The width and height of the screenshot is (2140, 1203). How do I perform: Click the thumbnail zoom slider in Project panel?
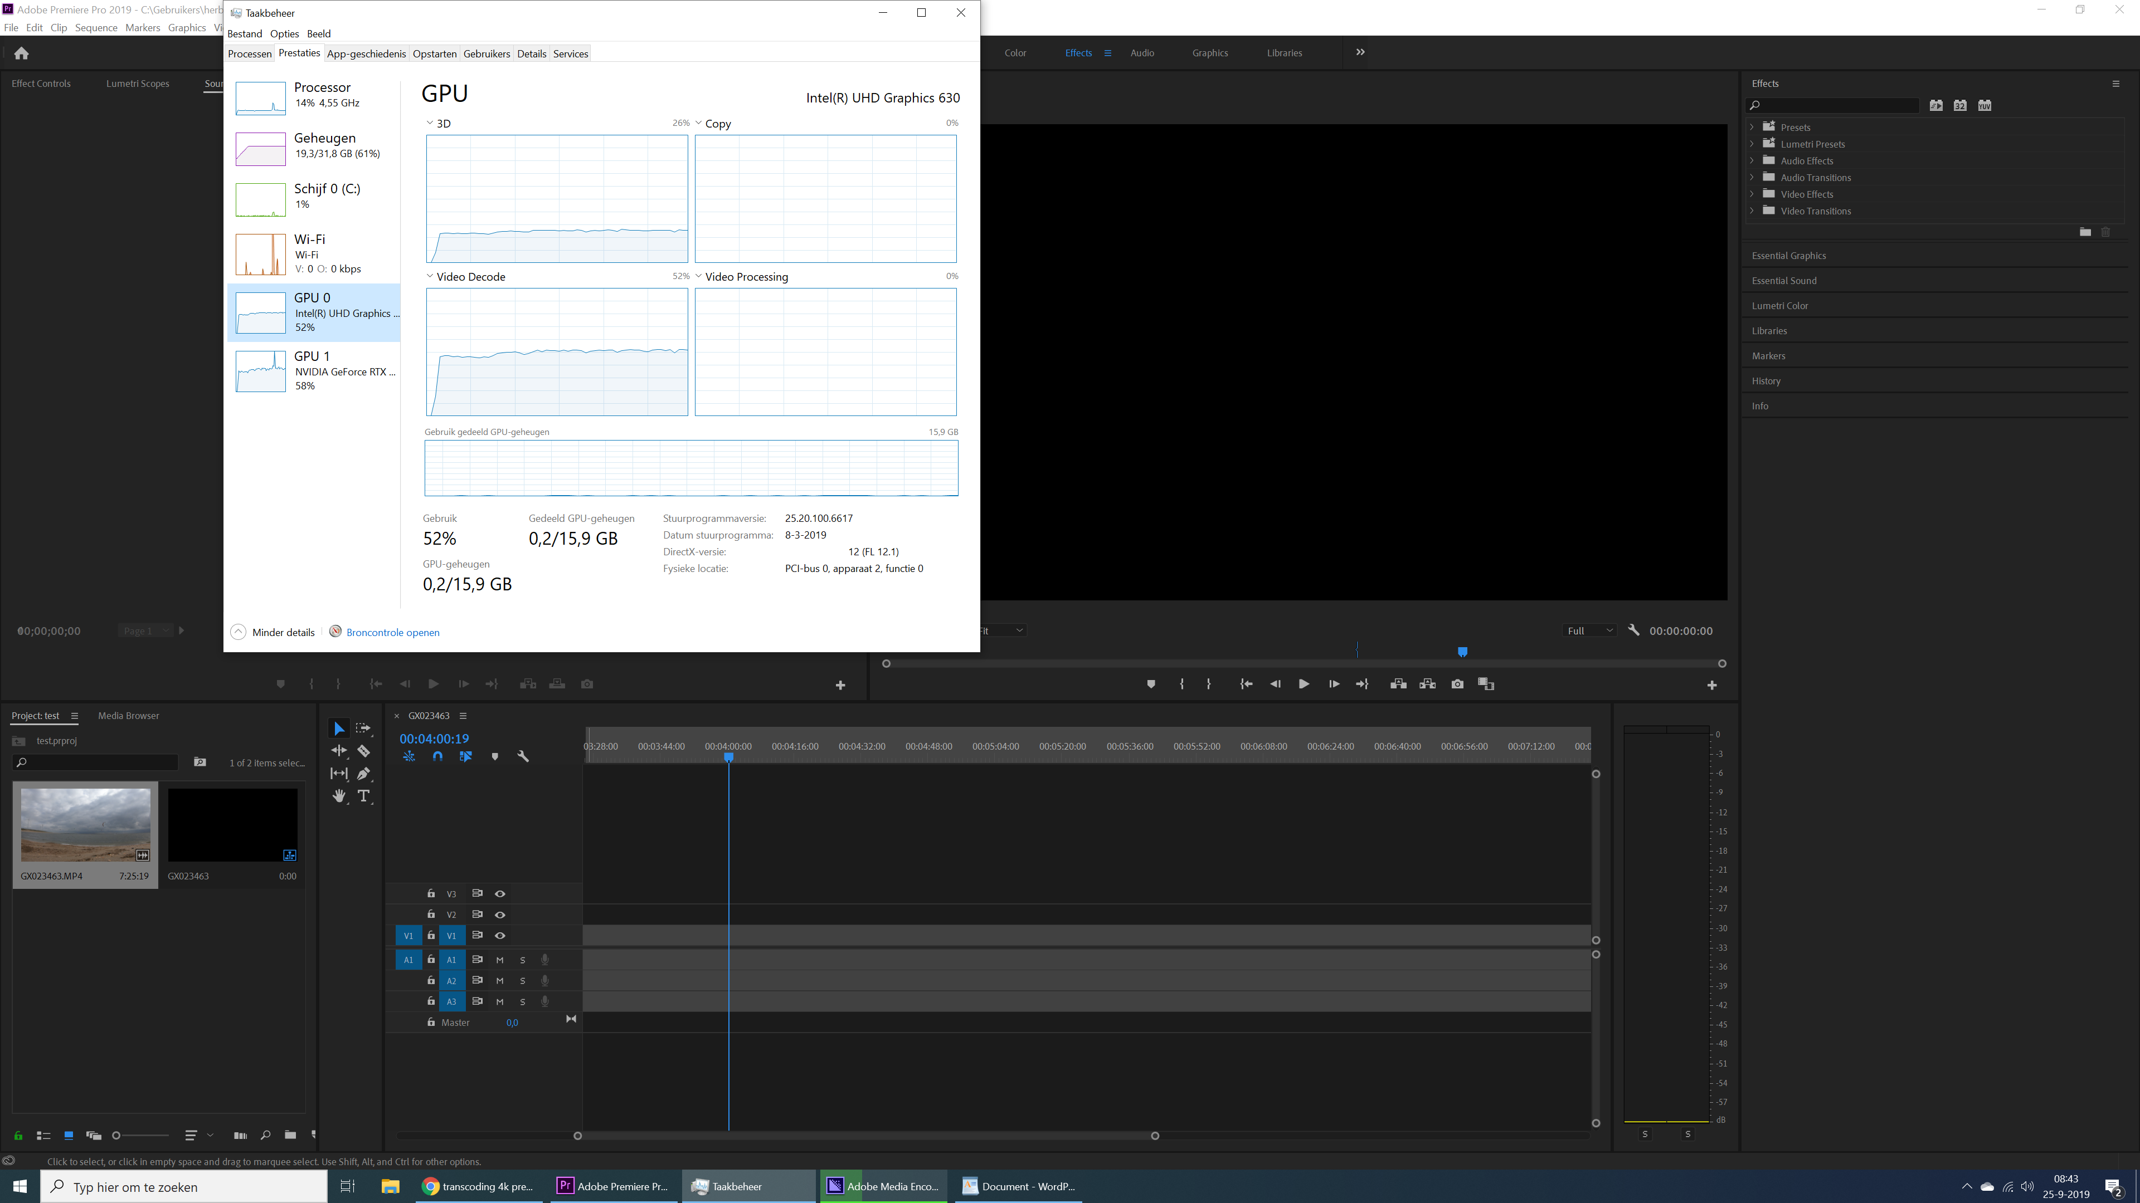click(116, 1135)
